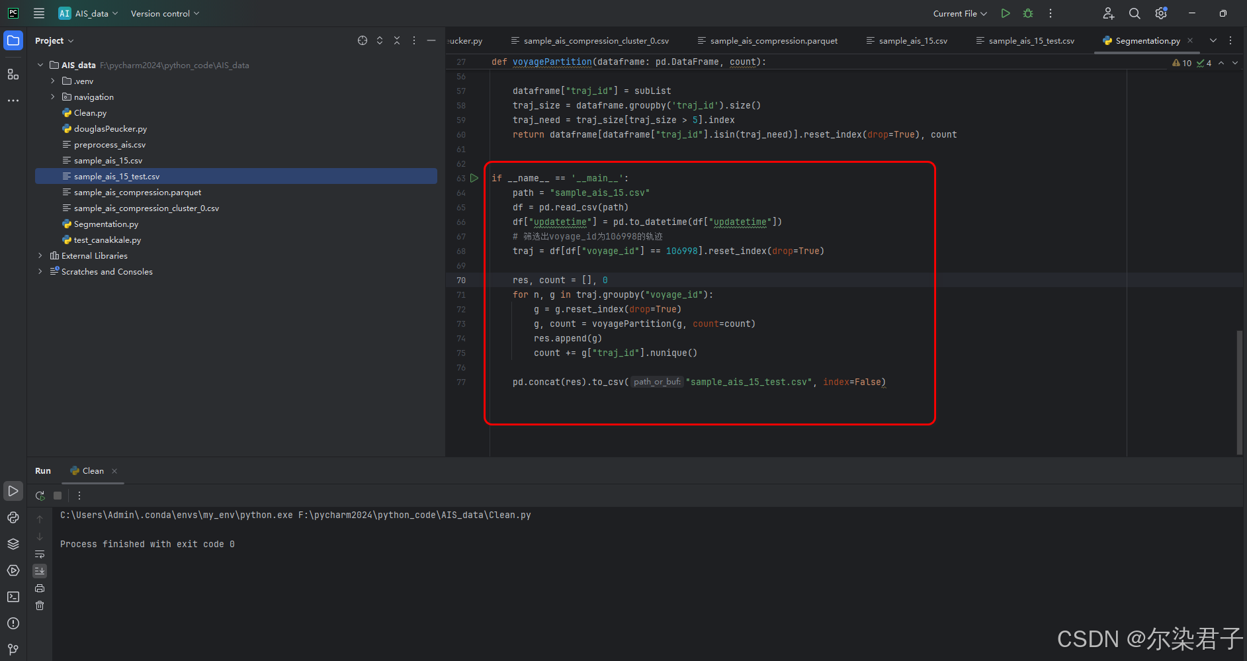Place cursor on line 77 to_csv code
Image resolution: width=1247 pixels, height=661 pixels.
[699, 382]
